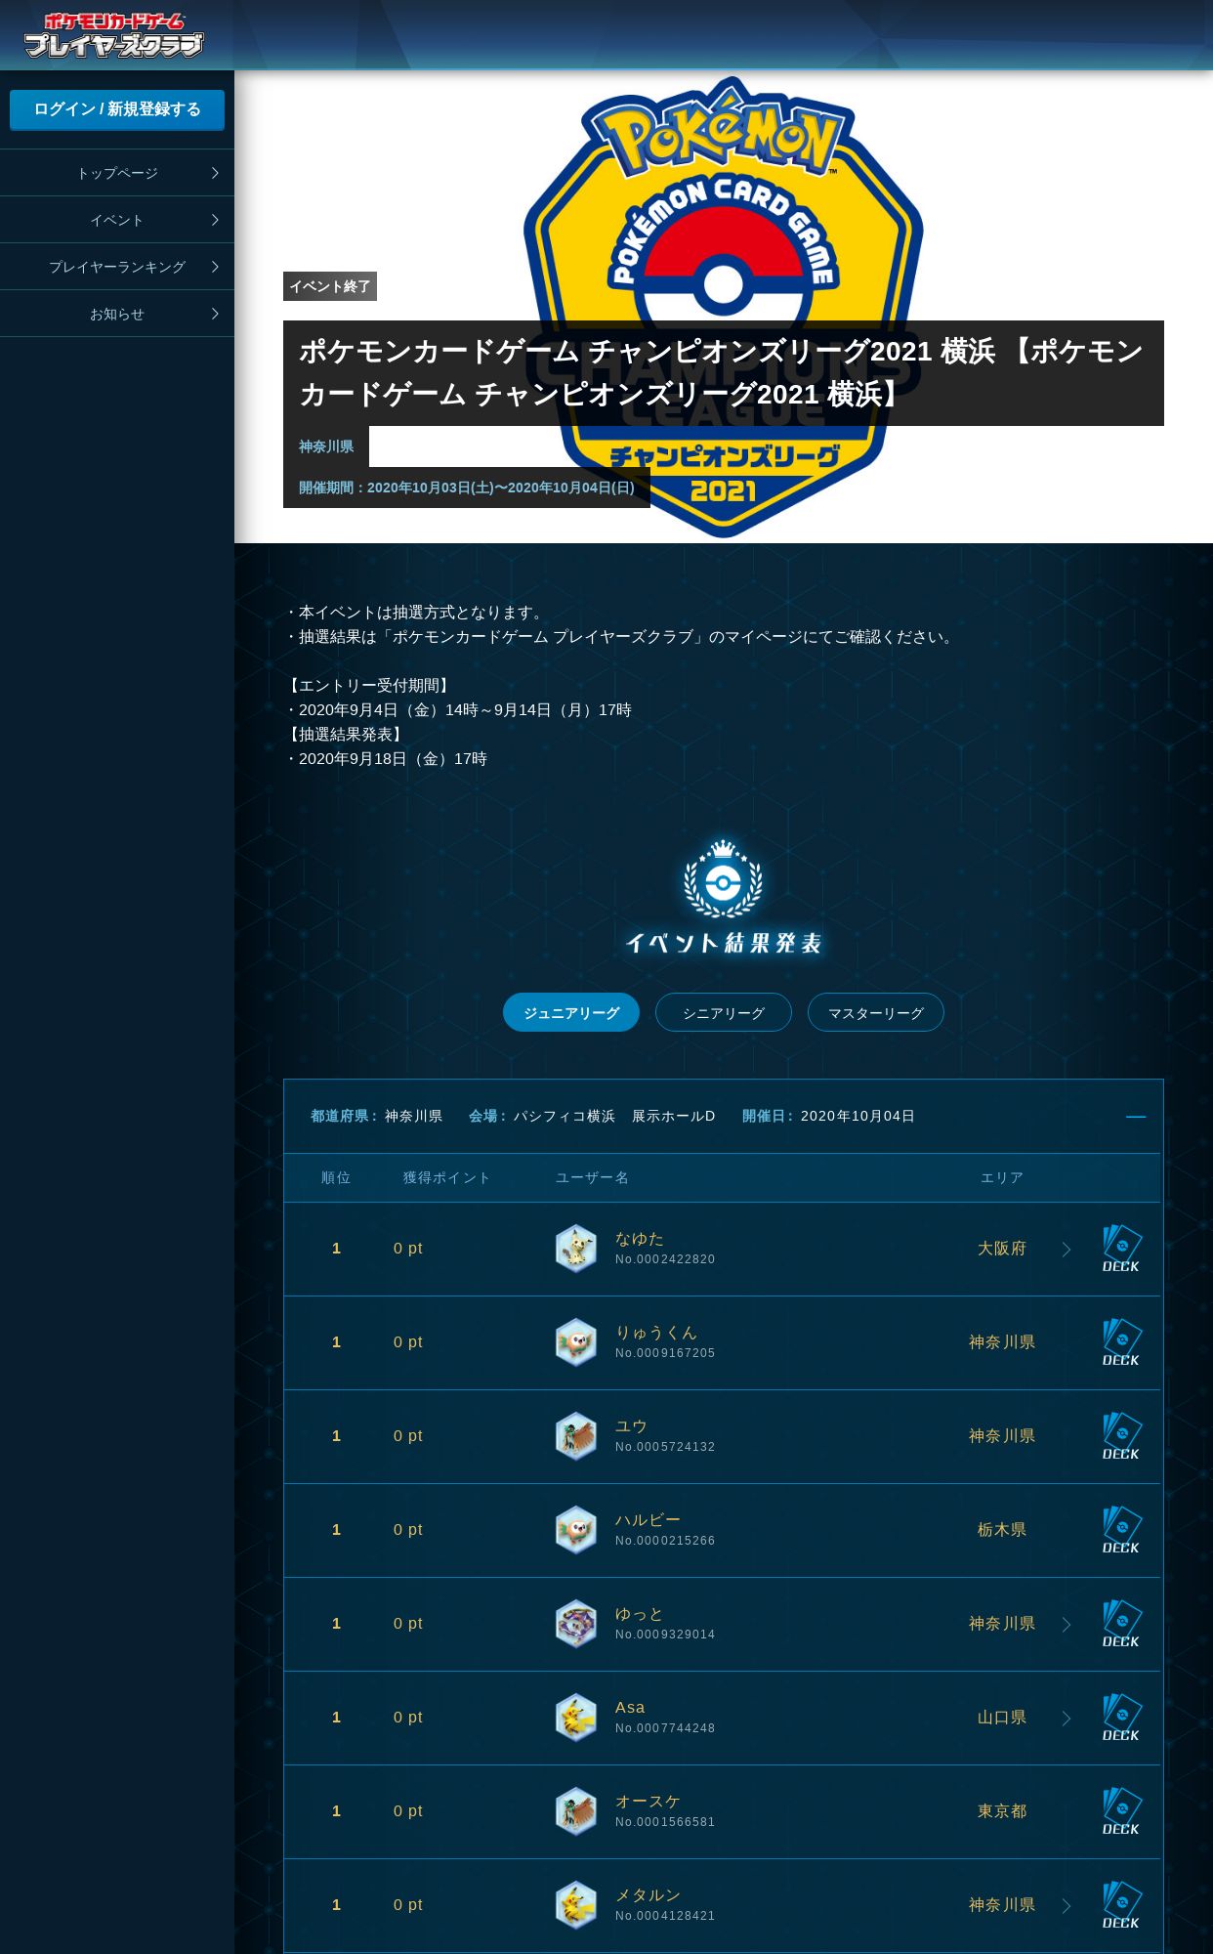Open deck icon for オースケ
1213x1954 pixels.
1121,1811
